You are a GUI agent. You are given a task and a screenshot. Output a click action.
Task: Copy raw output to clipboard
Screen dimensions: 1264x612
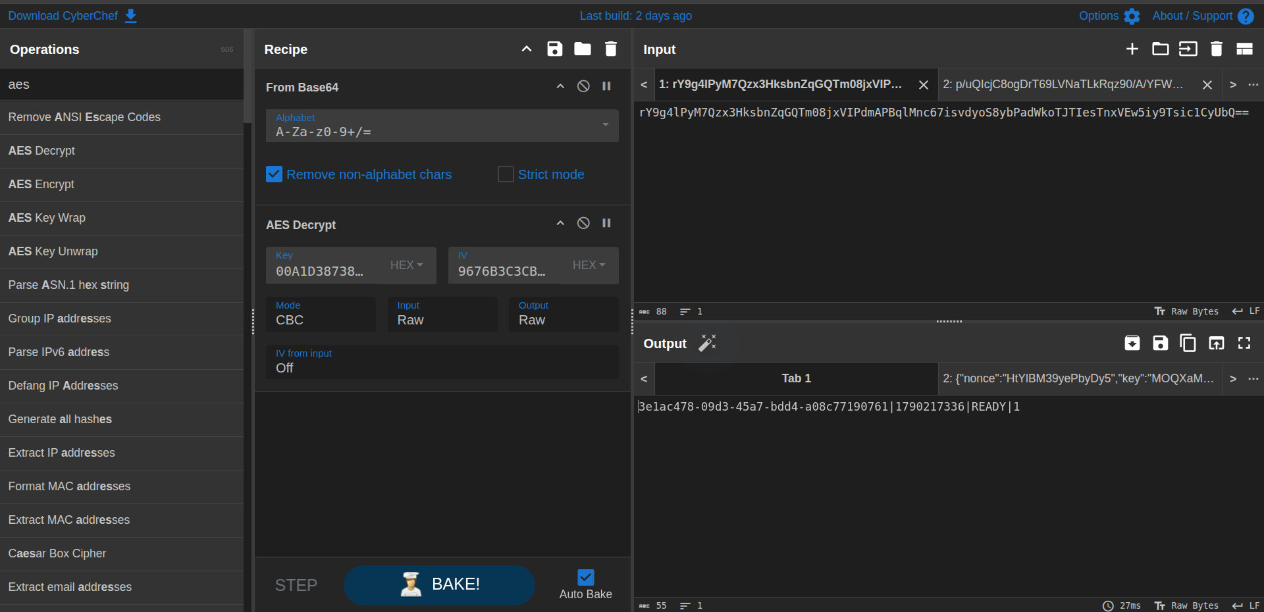click(x=1188, y=343)
